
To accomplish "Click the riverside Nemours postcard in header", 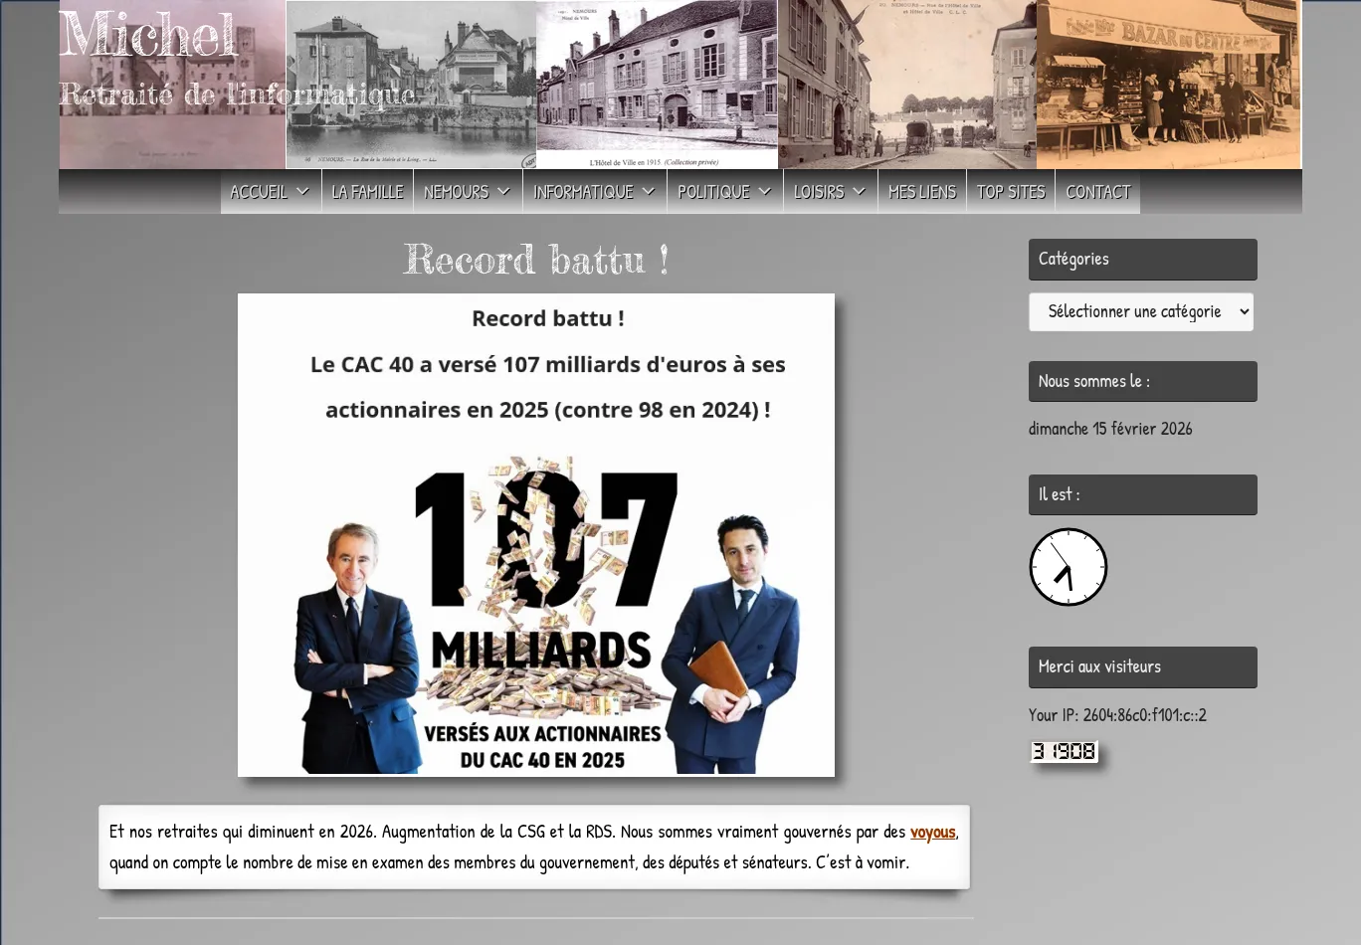I will coord(411,85).
